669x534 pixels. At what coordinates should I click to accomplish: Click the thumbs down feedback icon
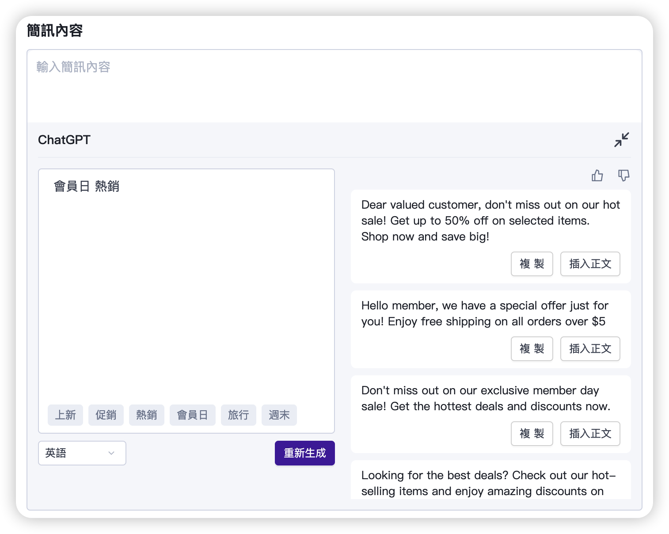point(623,175)
